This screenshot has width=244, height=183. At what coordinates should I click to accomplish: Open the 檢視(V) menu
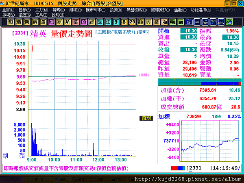pyautogui.click(x=9, y=15)
